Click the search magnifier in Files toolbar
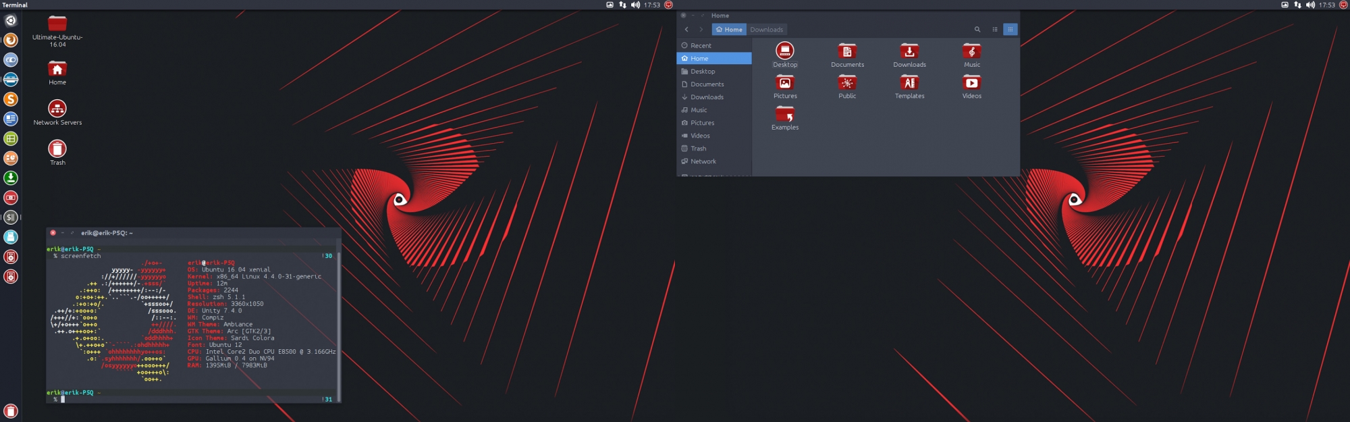The image size is (1350, 422). click(x=977, y=29)
